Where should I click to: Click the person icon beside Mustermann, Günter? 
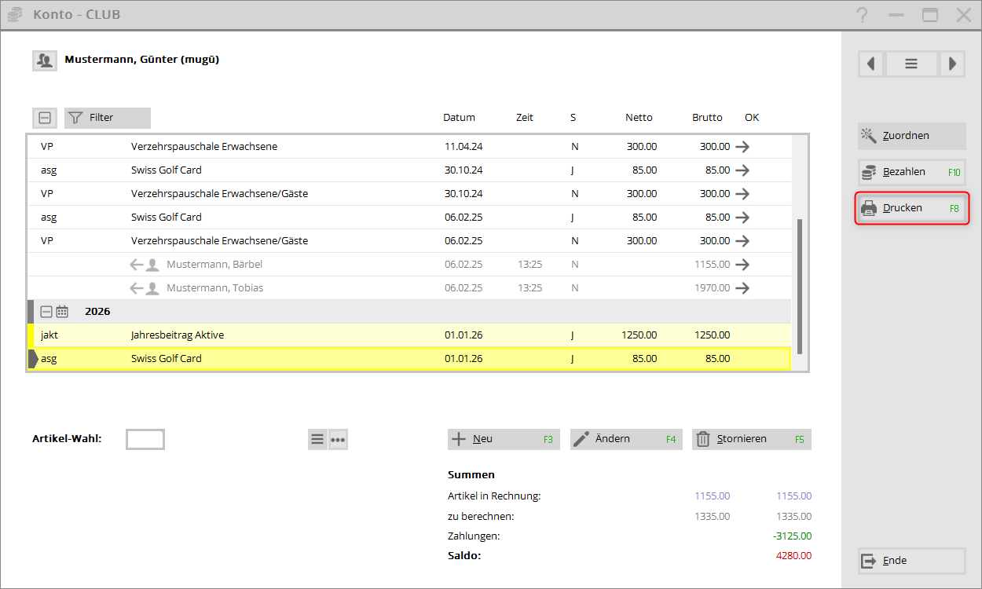click(44, 60)
